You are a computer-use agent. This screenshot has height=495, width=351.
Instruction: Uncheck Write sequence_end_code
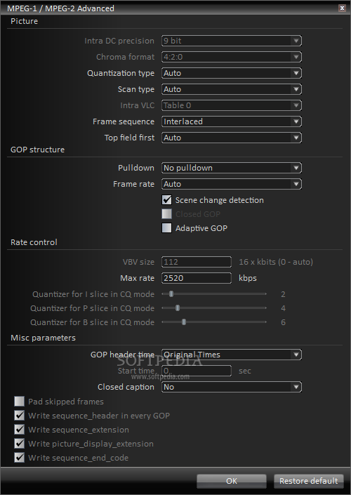click(19, 457)
